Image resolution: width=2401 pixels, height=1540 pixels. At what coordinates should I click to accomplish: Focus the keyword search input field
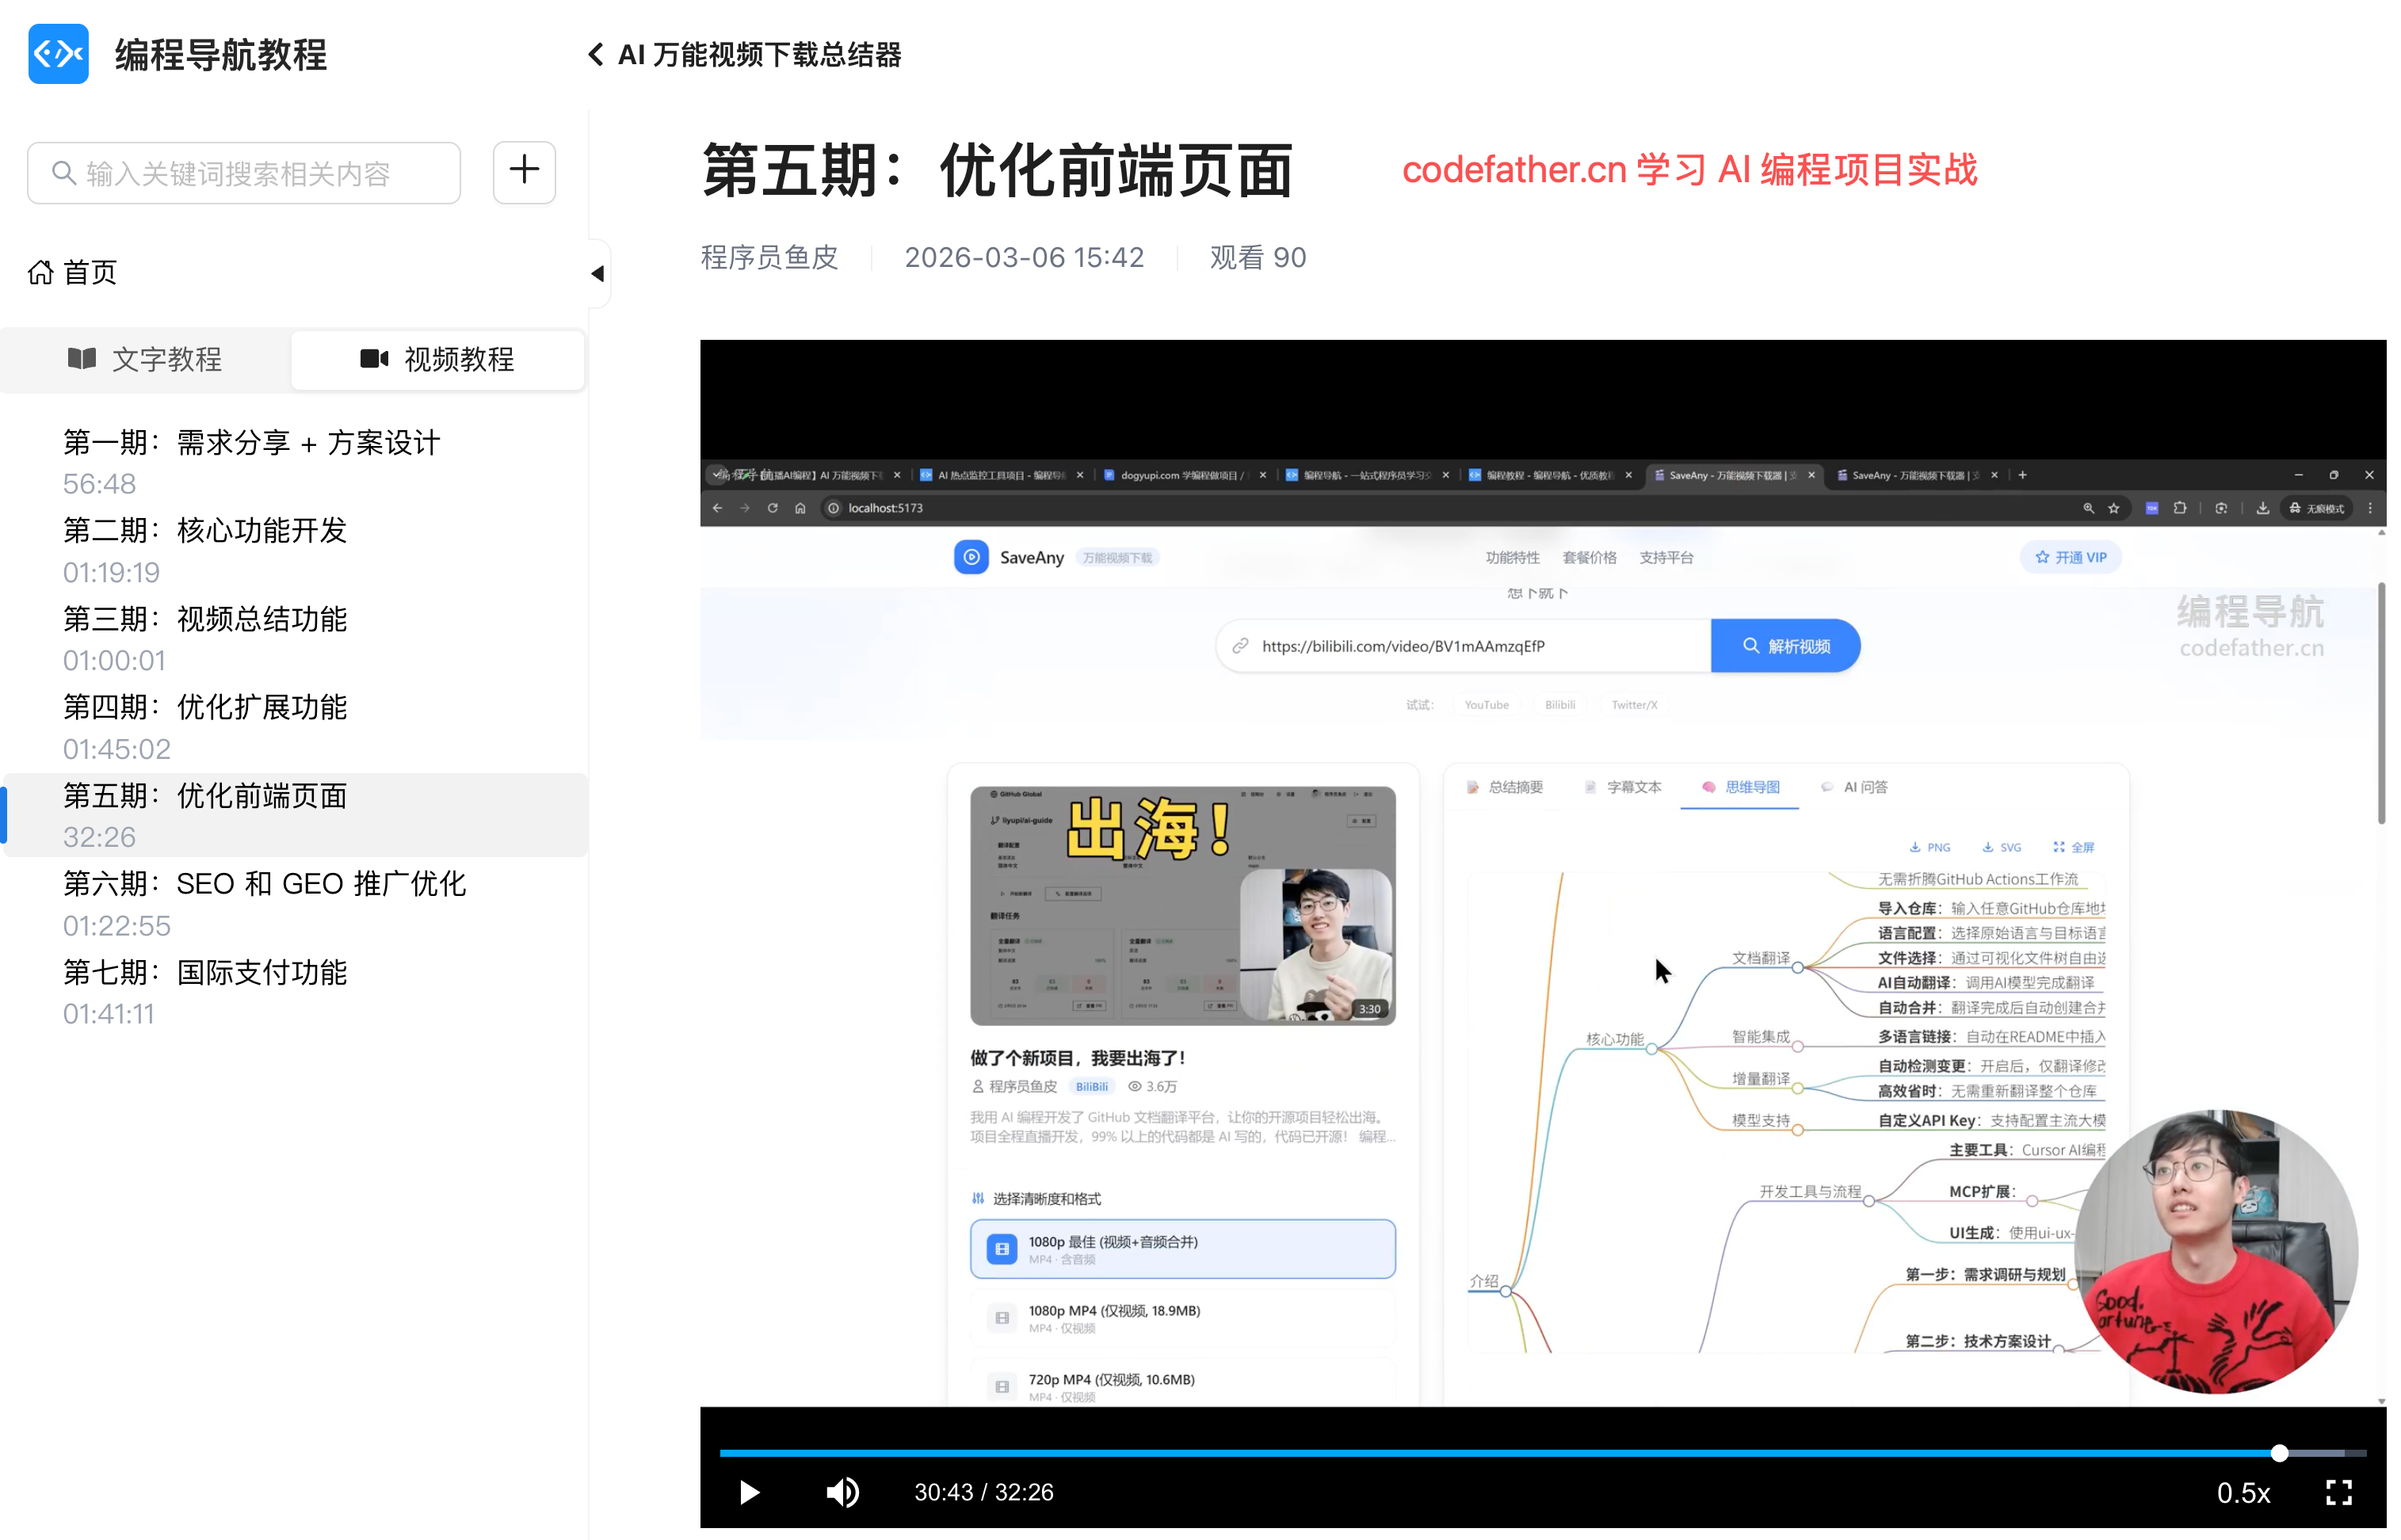point(245,173)
